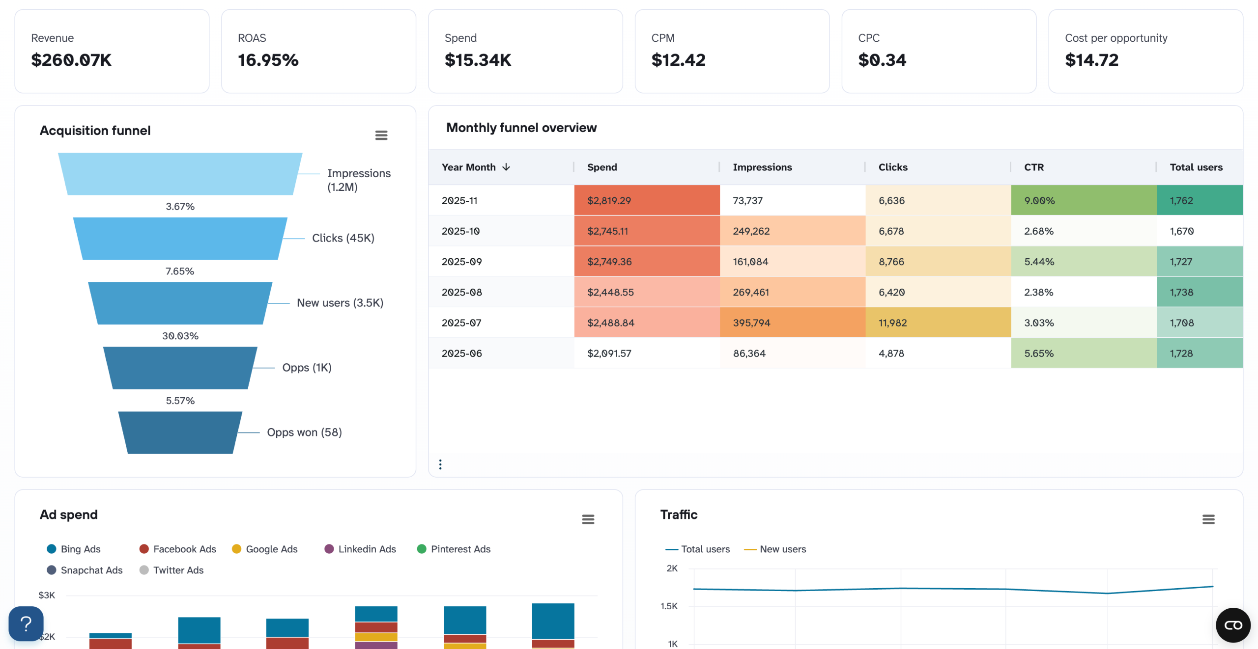Image resolution: width=1258 pixels, height=649 pixels.
Task: Click the CPC $0.34 metric card
Action: tap(939, 51)
